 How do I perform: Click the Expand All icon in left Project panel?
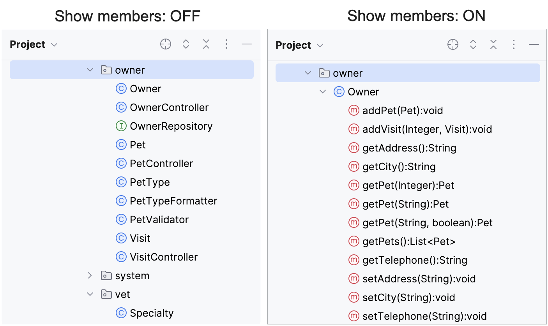click(186, 44)
